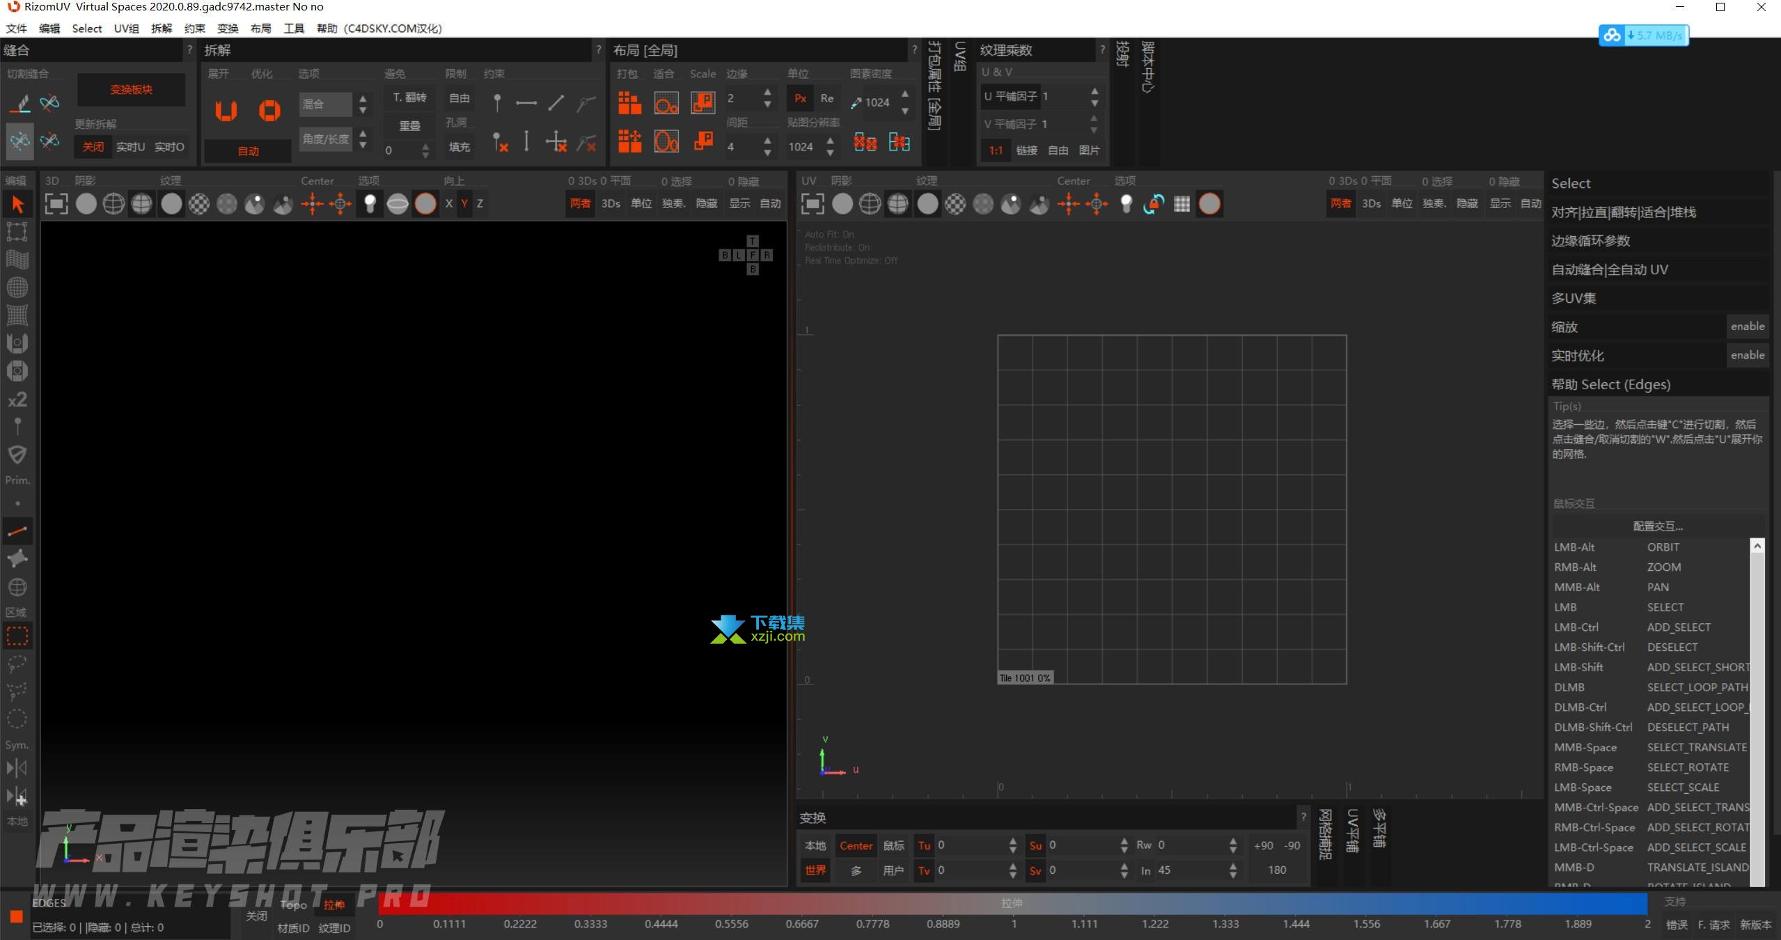Toggle the Px unit button
1781x940 pixels.
coord(801,98)
